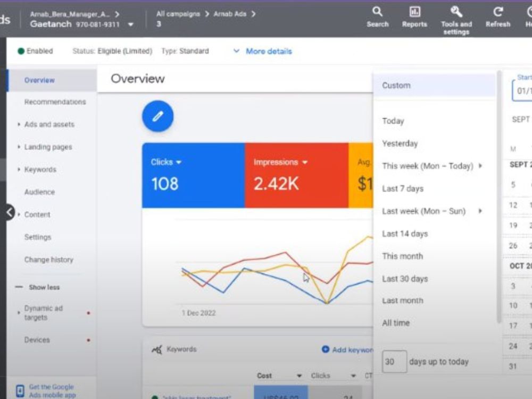532x399 pixels.
Task: Expand the More details chevron
Action: point(237,51)
